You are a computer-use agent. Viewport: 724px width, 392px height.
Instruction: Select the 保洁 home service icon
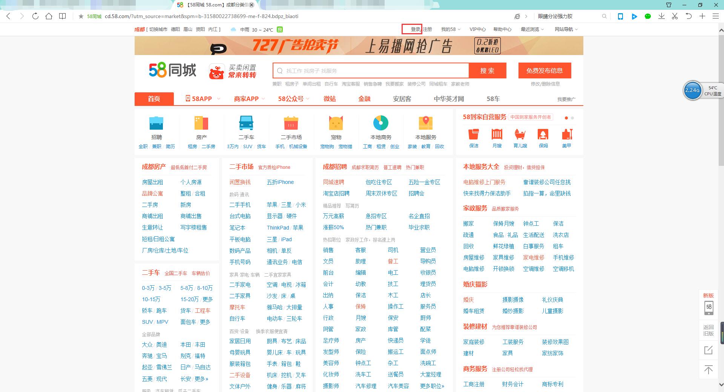tap(474, 134)
